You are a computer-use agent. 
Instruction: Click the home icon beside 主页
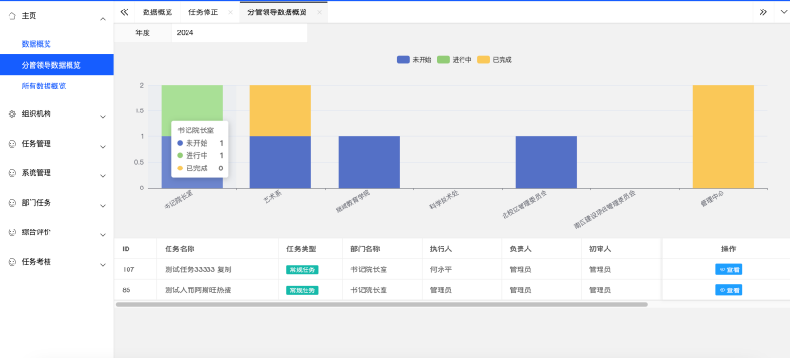12,16
